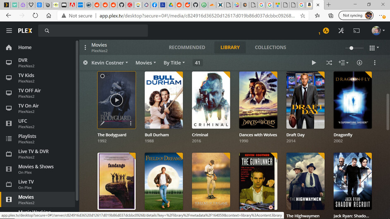This screenshot has height=219, width=390.
Task: Click Dragonfly title link
Action: [343, 135]
